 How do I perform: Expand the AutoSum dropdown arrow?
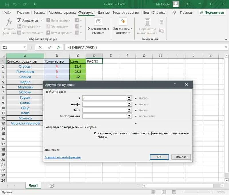[42, 20]
